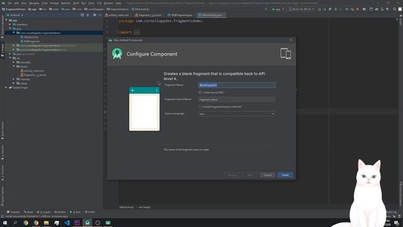This screenshot has width=403, height=227.
Task: Open the Build menu
Action: pos(76,3)
